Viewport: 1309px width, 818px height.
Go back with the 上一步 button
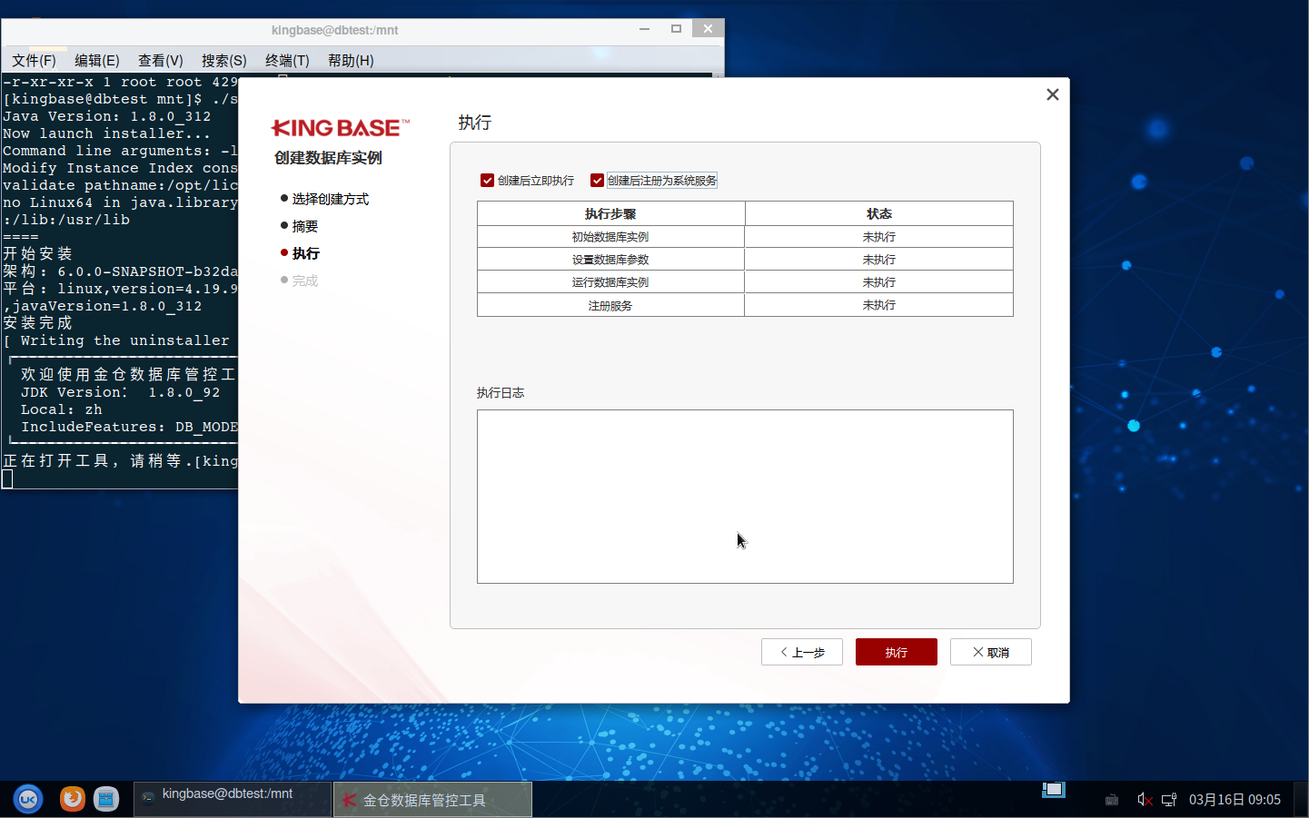pos(802,652)
